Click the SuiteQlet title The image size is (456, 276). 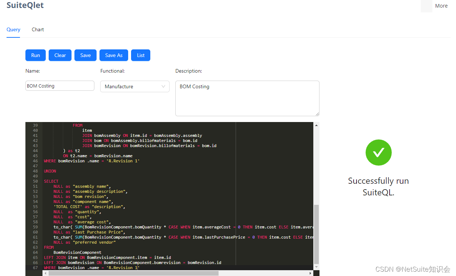(x=25, y=5)
